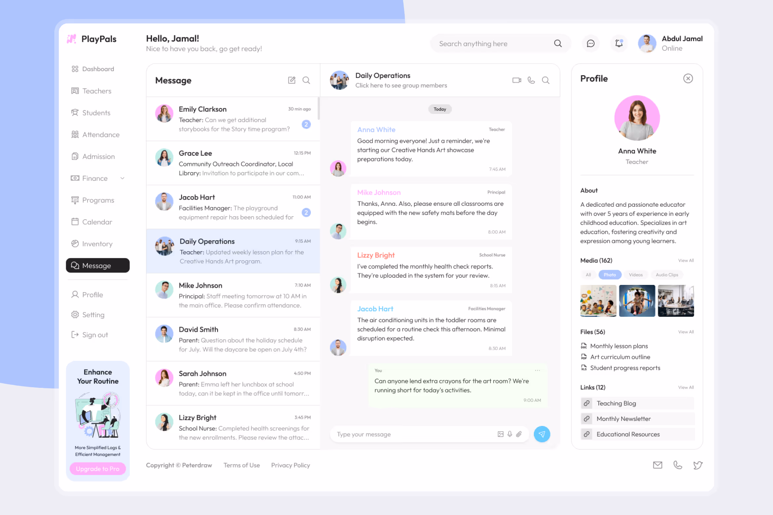Insert an image using the picture icon

point(500,434)
